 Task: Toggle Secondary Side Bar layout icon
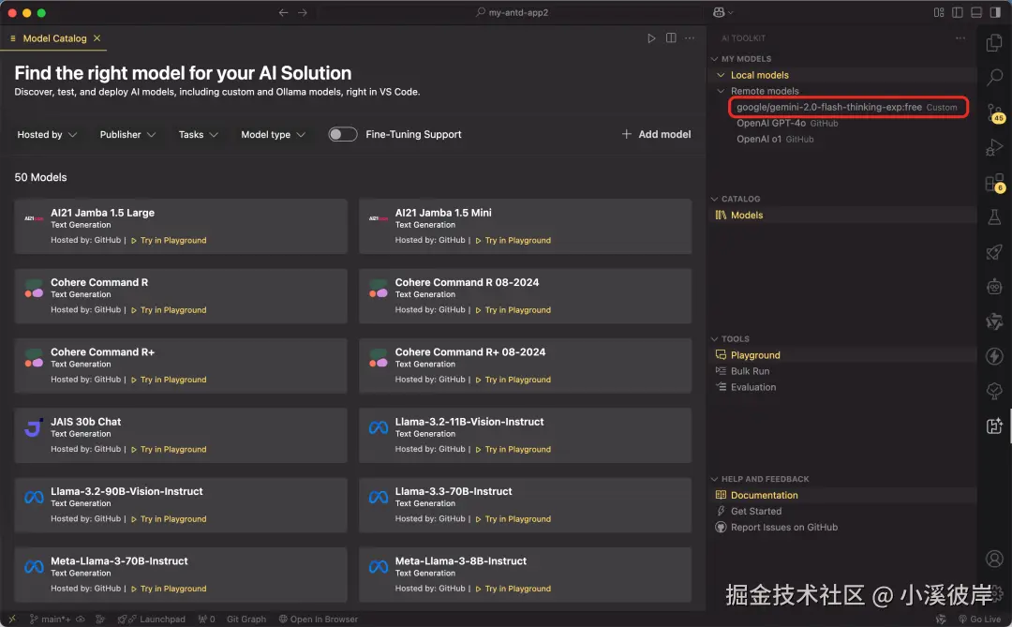click(995, 12)
